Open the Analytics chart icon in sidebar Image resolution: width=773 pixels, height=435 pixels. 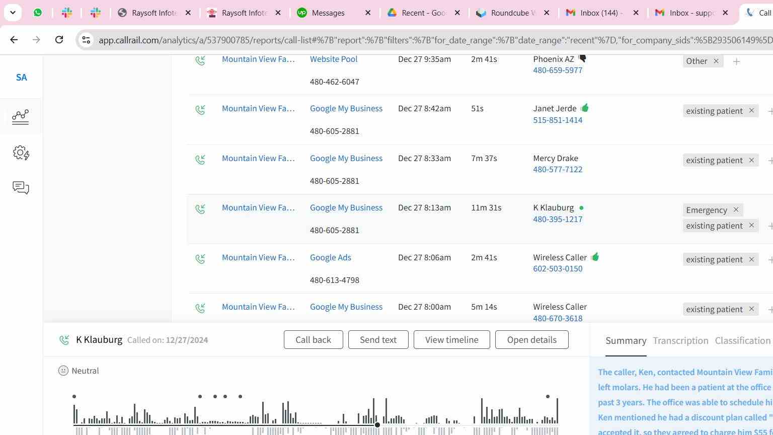[21, 117]
